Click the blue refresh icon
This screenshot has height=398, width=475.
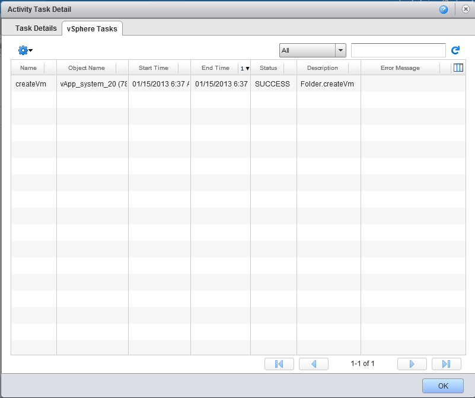[x=455, y=51]
